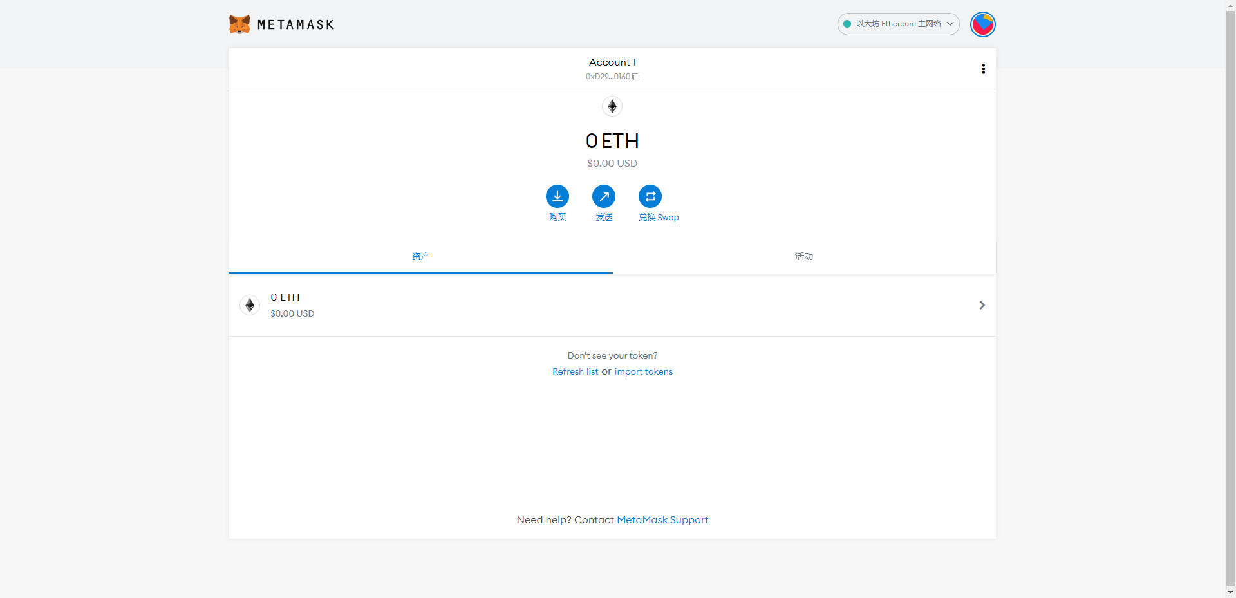Click the page's vertical scrollbar

pyautogui.click(x=1231, y=296)
